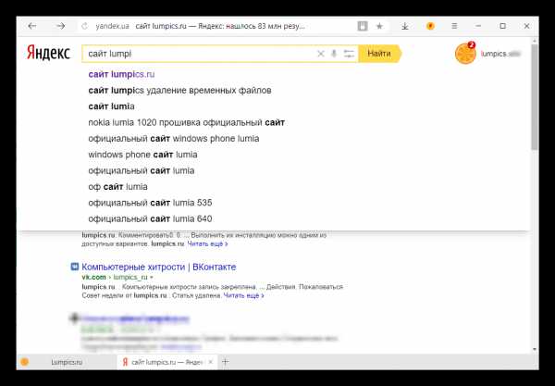The image size is (555, 386).
Task: Go back with the browser back arrow
Action: tap(32, 26)
